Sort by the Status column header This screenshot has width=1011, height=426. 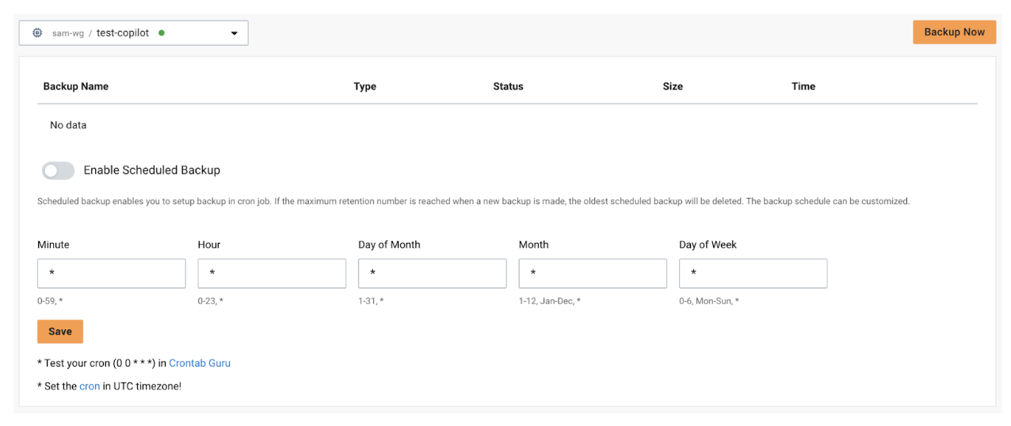click(508, 86)
